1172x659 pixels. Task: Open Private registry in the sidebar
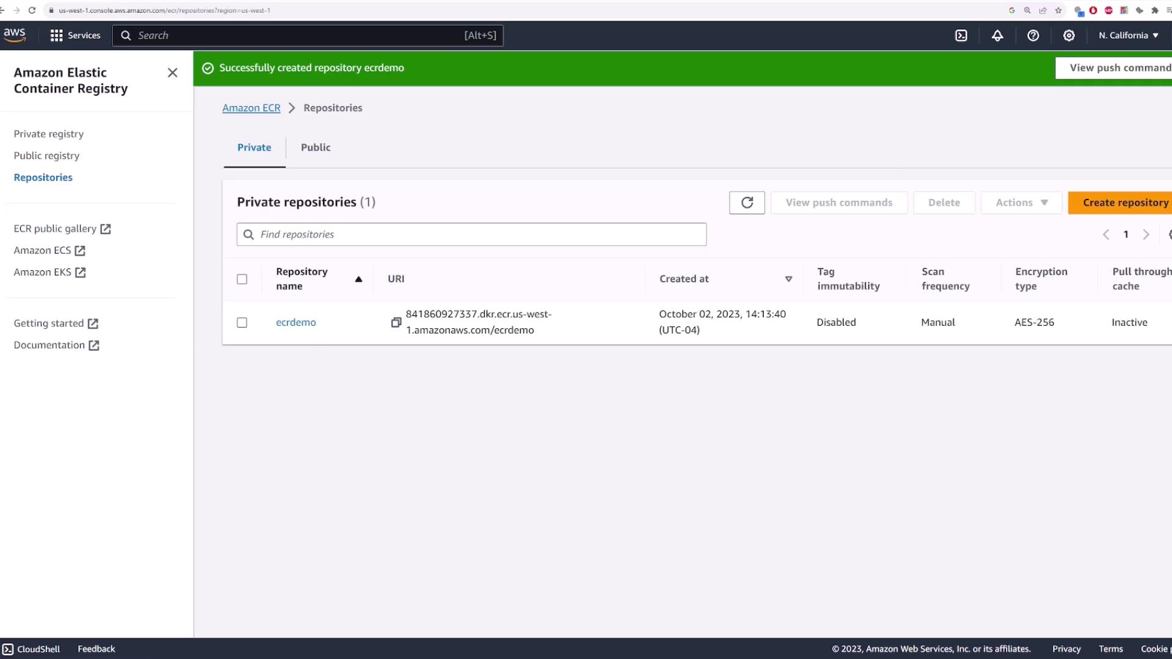click(x=49, y=134)
